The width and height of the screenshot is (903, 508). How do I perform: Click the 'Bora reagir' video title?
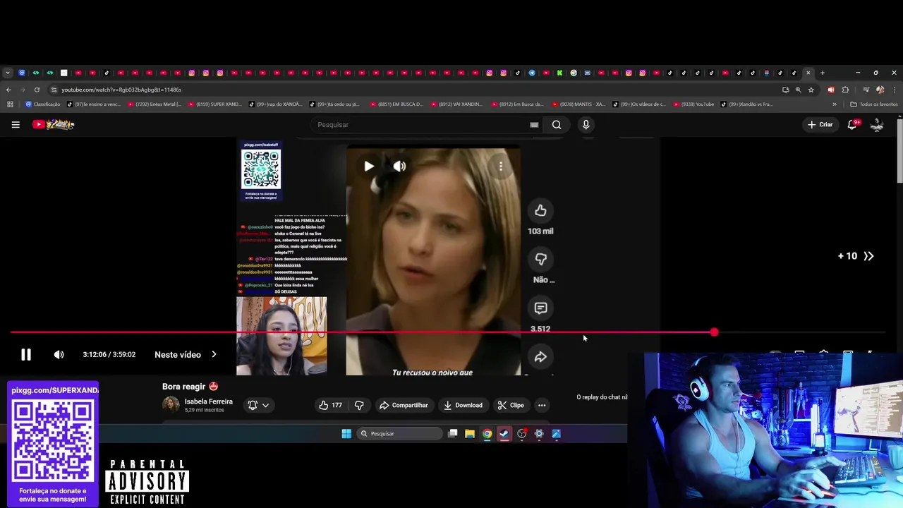[190, 387]
